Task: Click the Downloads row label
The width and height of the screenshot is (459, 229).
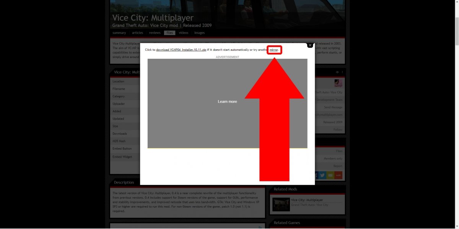Action: pos(120,134)
